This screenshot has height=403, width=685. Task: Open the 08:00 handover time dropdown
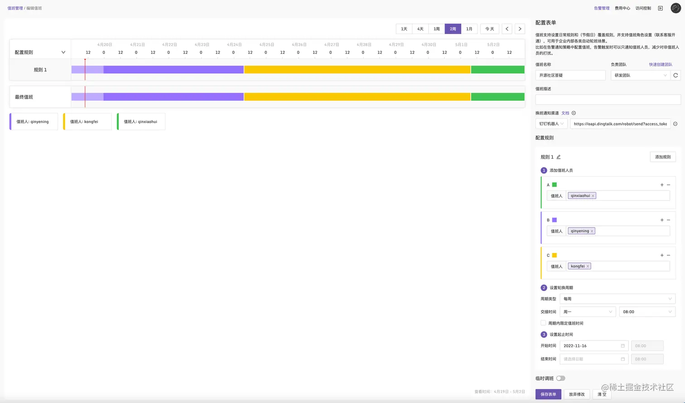click(647, 312)
